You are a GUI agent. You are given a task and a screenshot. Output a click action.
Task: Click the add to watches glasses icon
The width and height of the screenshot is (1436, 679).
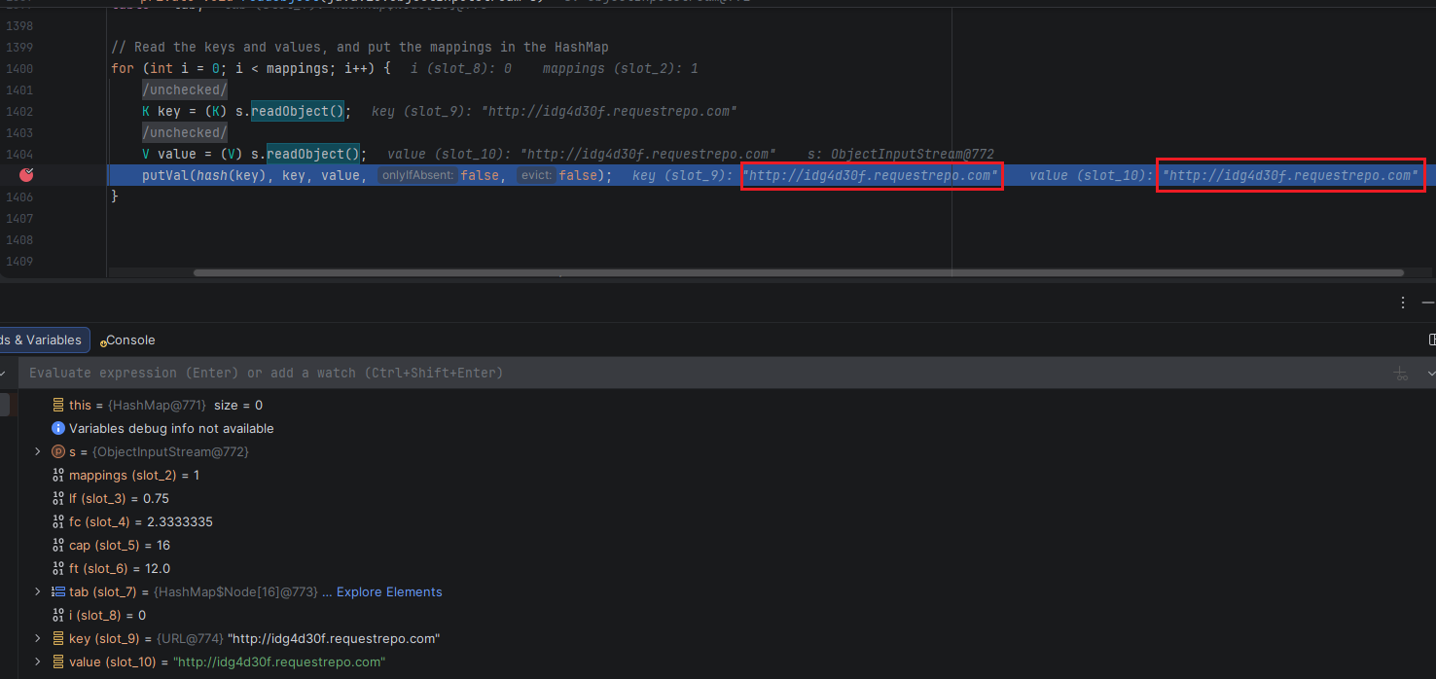coord(1400,374)
